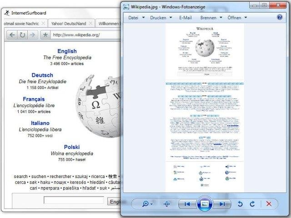Expand the Brennen dropdown arrow

click(221, 17)
